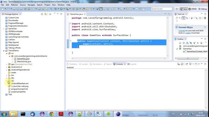Click the Connect link in Mylyn notice

(182, 31)
